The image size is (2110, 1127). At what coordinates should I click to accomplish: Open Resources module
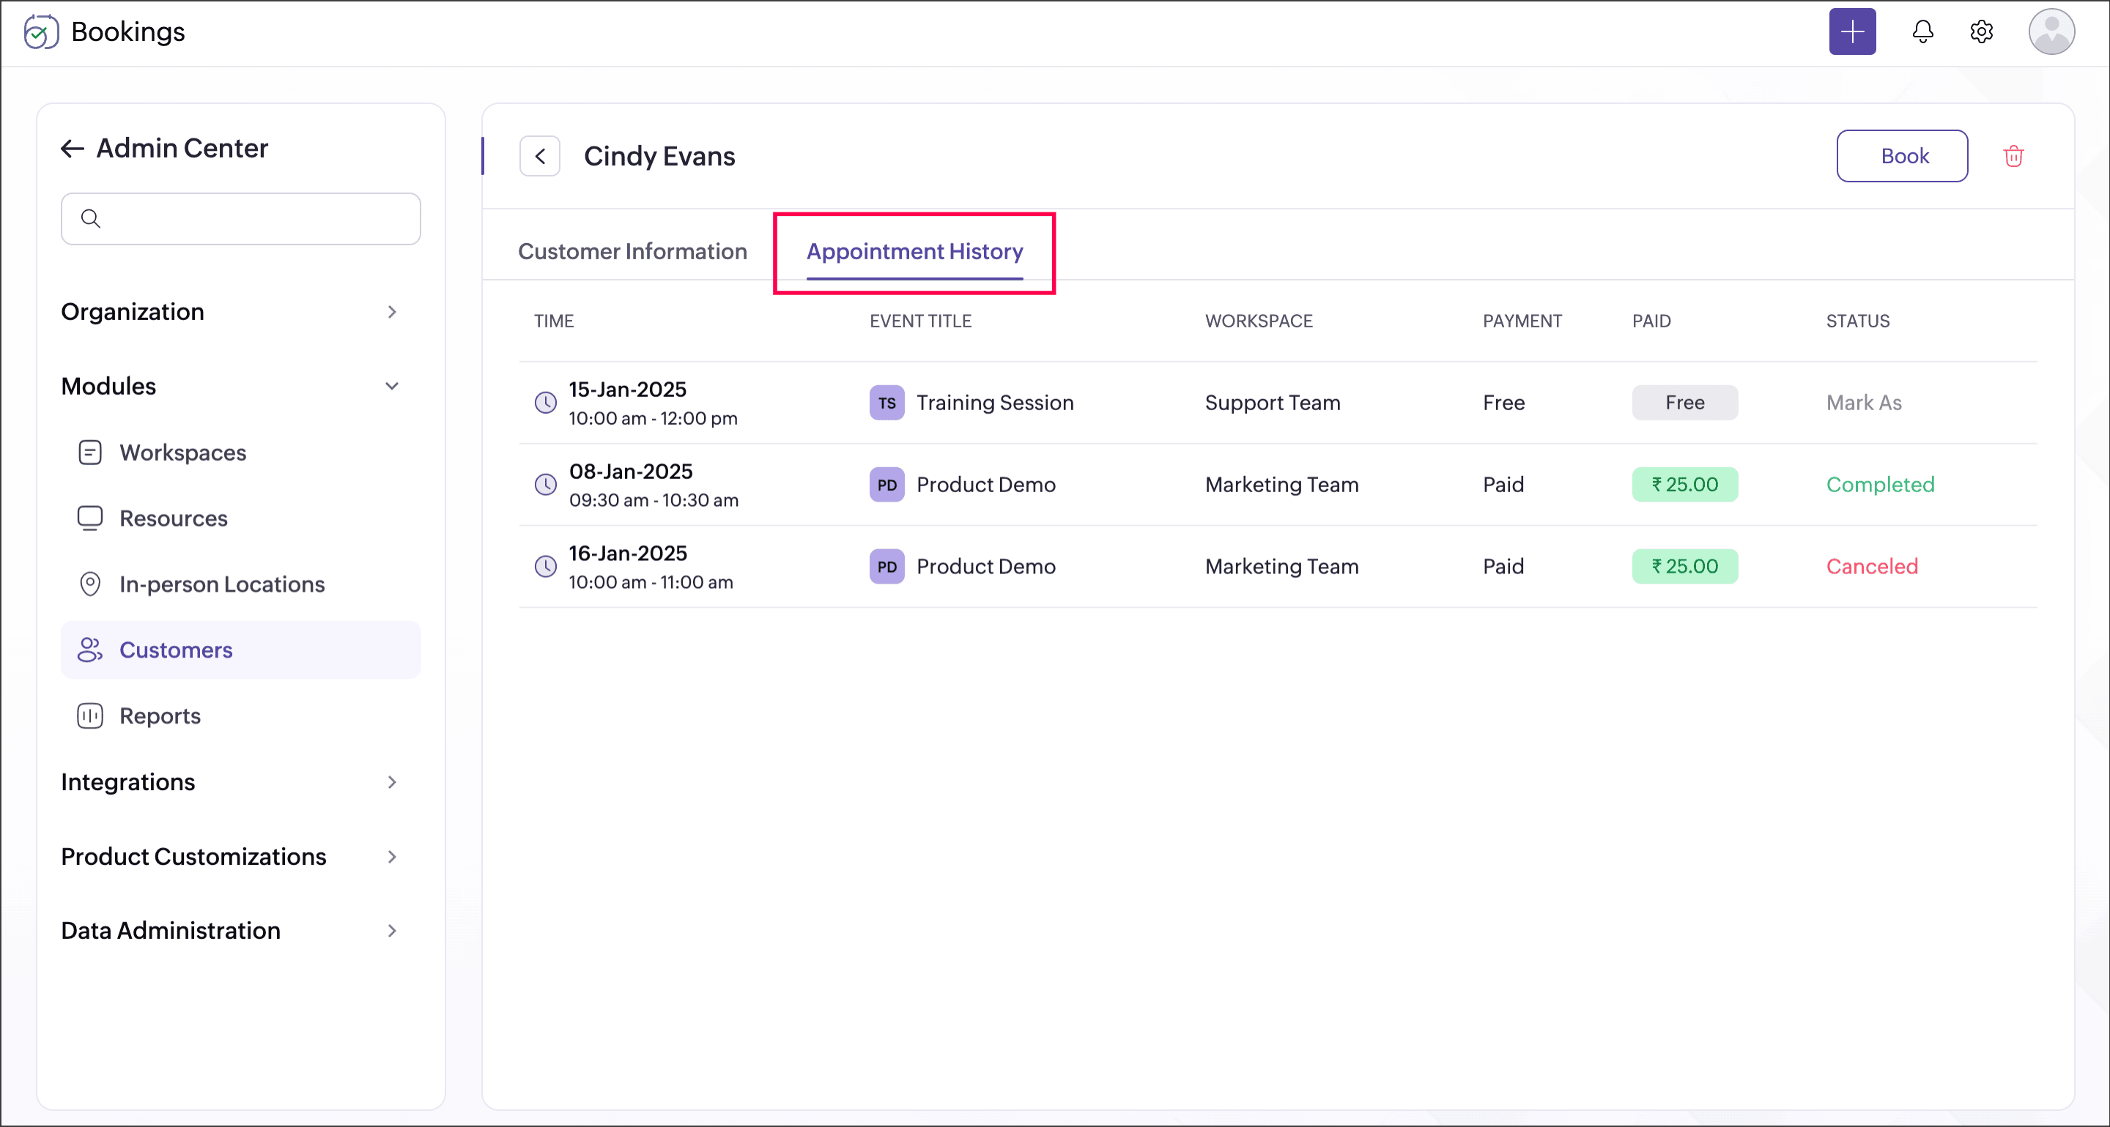point(240,518)
